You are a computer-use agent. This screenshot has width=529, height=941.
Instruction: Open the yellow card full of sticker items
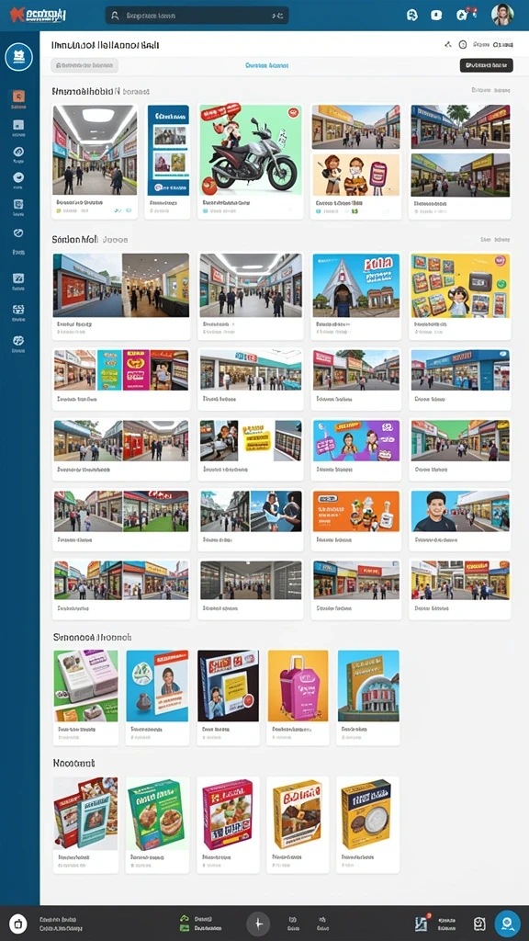[x=460, y=296]
